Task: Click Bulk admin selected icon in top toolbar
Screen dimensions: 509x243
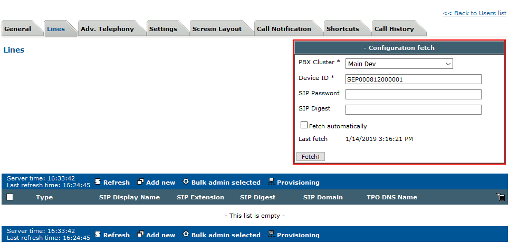Action: point(186,181)
